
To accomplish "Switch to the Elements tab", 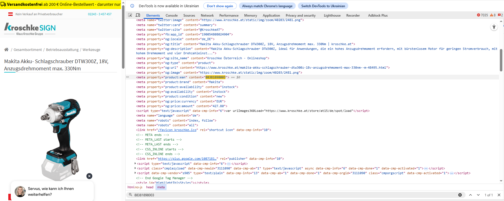I will (x=153, y=16).
